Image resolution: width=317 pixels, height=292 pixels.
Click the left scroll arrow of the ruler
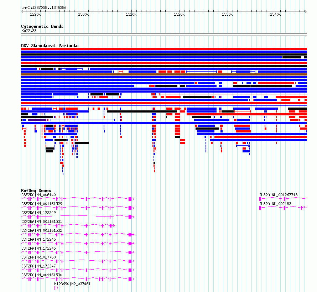click(22, 11)
